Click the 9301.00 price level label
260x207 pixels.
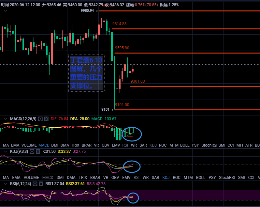tap(137, 81)
